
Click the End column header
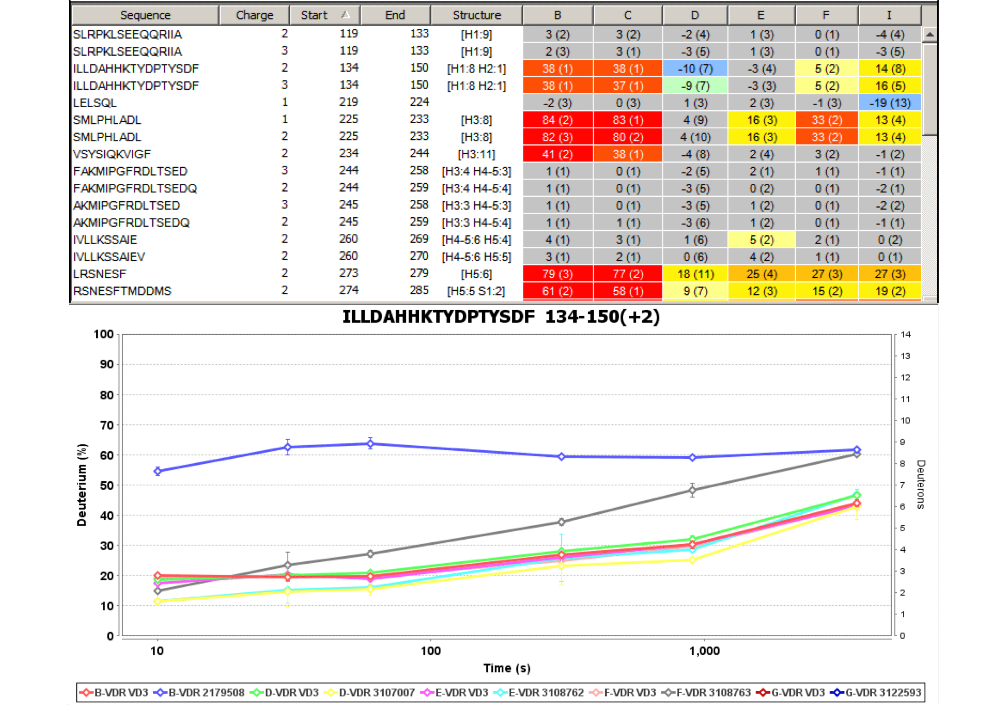[x=395, y=15]
